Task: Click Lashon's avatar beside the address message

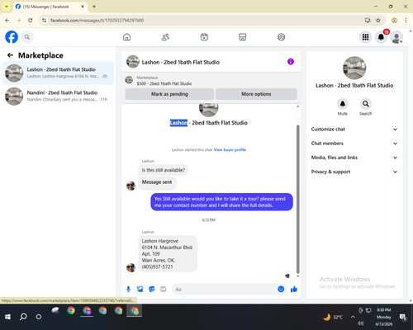Action: 131,267
